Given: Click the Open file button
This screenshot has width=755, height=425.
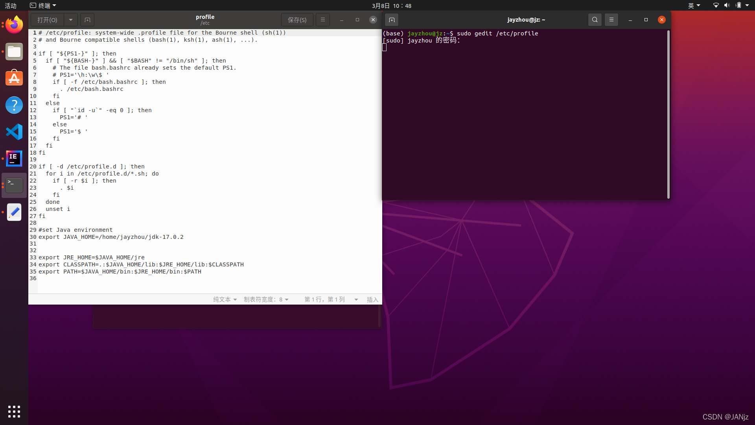Looking at the screenshot, I should tap(47, 20).
